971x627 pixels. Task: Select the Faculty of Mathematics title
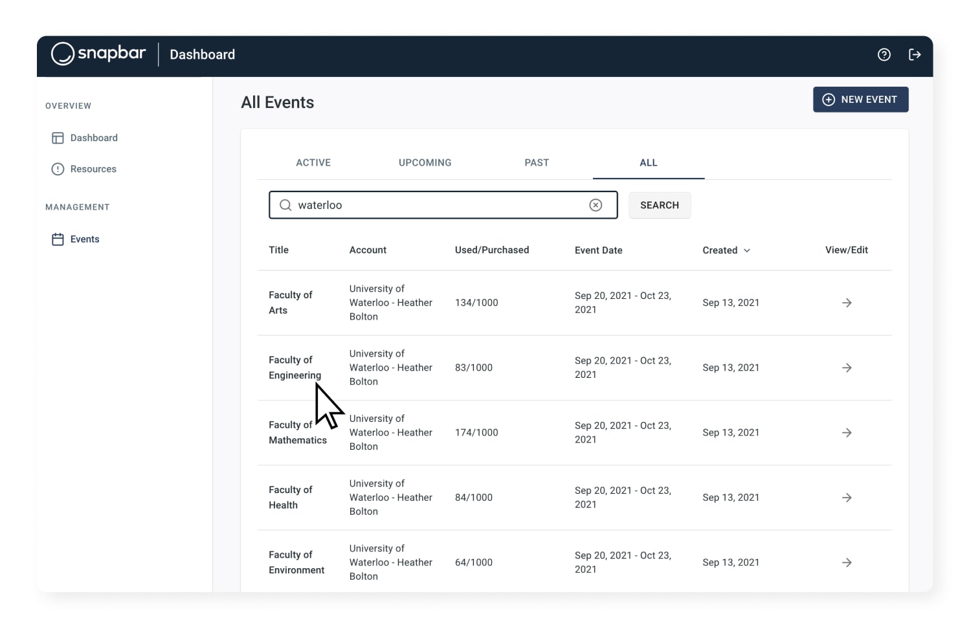pyautogui.click(x=298, y=433)
